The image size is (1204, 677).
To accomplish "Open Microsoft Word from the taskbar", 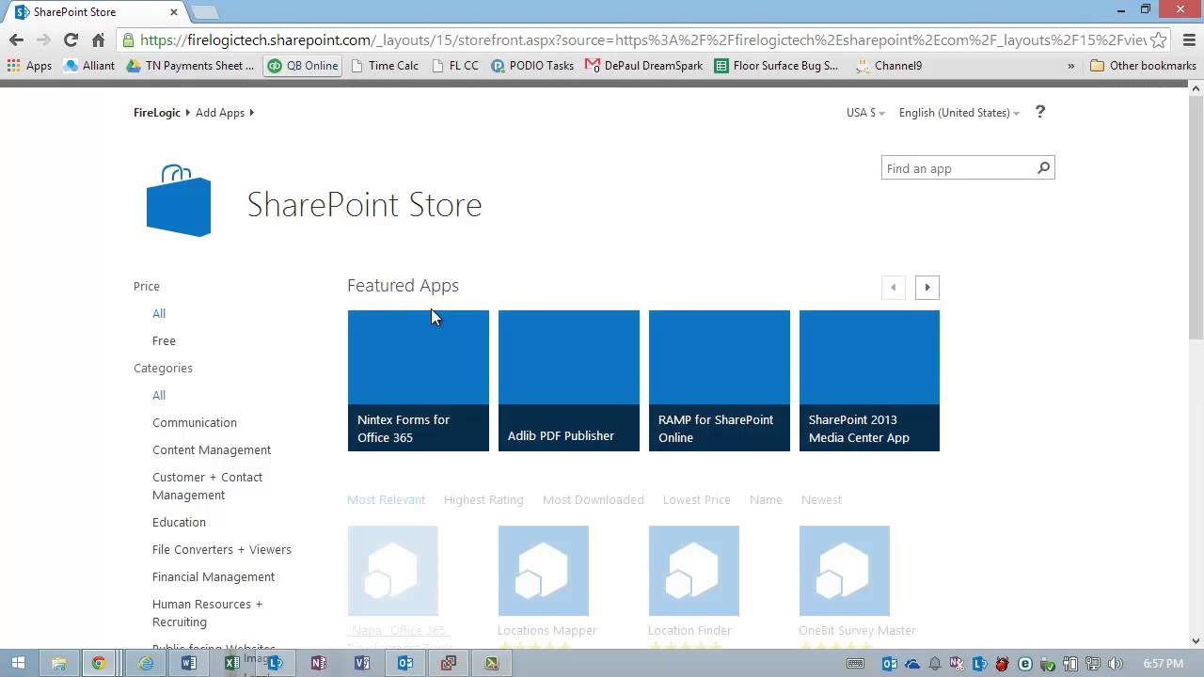I will pyautogui.click(x=189, y=664).
